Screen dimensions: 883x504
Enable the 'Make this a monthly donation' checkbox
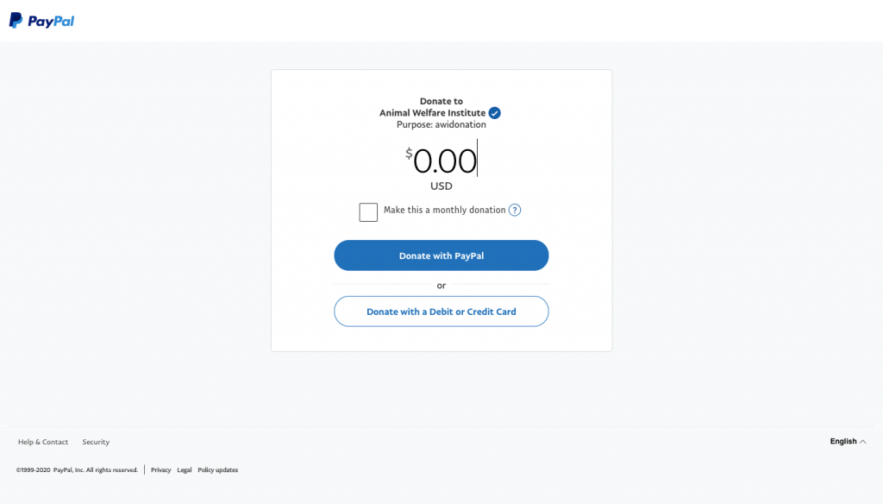coord(368,211)
